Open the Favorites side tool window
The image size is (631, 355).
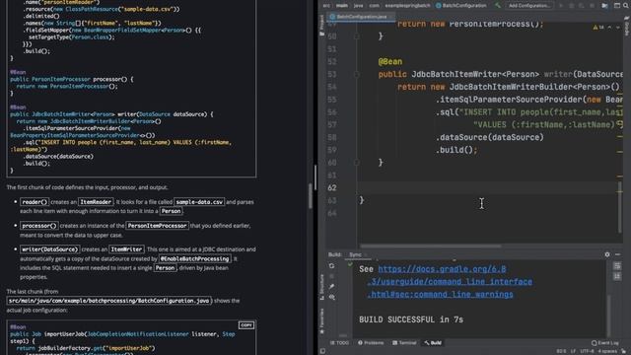321,321
